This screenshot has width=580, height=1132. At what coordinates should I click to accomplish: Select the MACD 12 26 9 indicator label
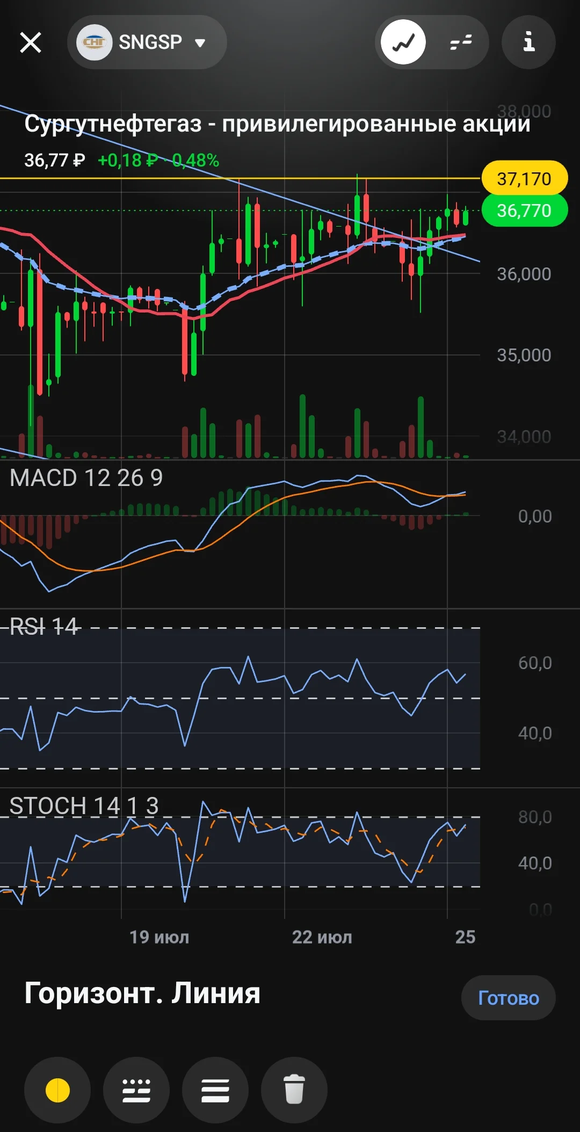click(x=86, y=478)
